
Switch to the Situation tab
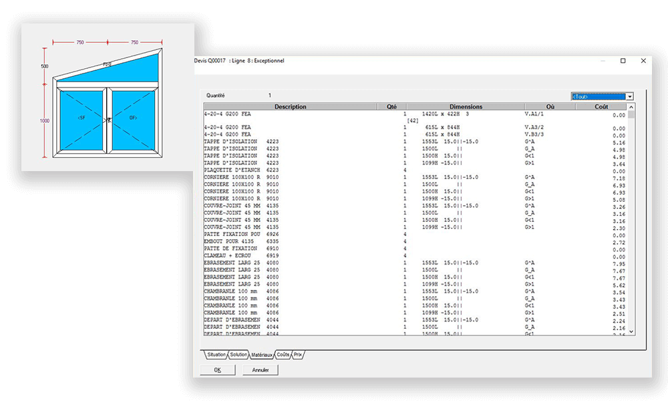point(216,354)
